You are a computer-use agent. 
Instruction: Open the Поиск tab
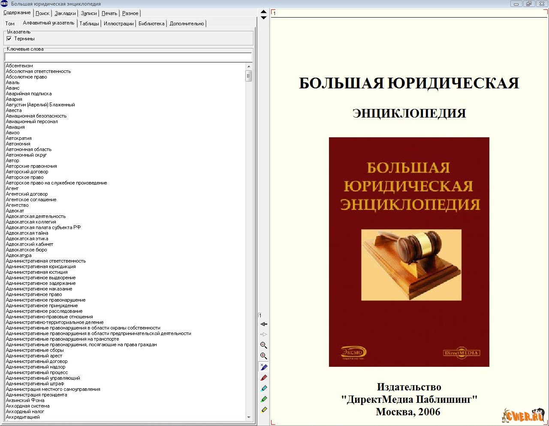[42, 13]
